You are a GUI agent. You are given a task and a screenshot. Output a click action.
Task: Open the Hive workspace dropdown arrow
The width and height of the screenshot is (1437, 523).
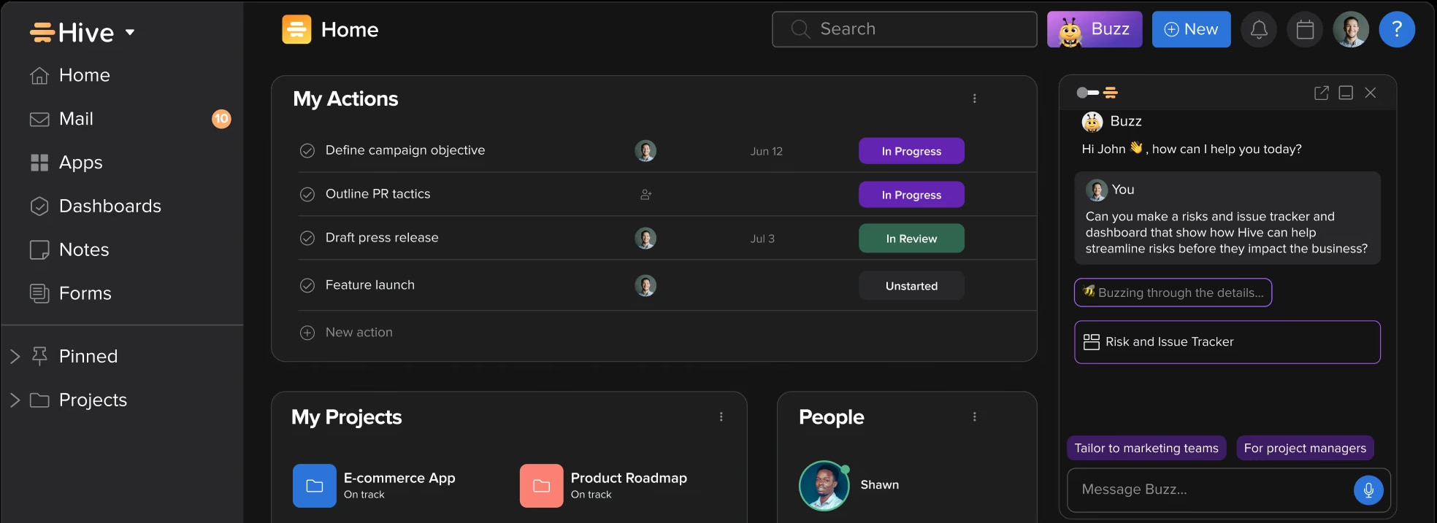[130, 32]
